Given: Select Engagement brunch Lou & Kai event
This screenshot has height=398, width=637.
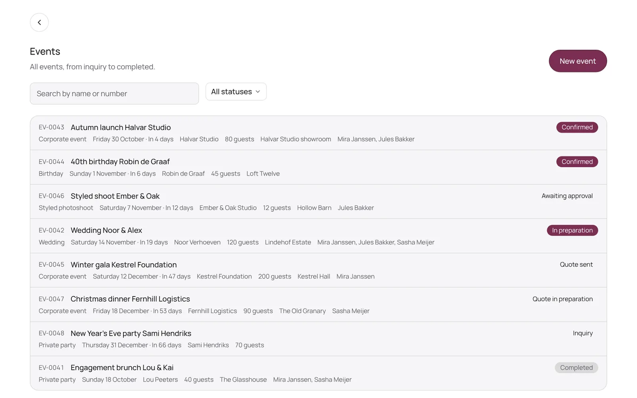Looking at the screenshot, I should click(318, 373).
